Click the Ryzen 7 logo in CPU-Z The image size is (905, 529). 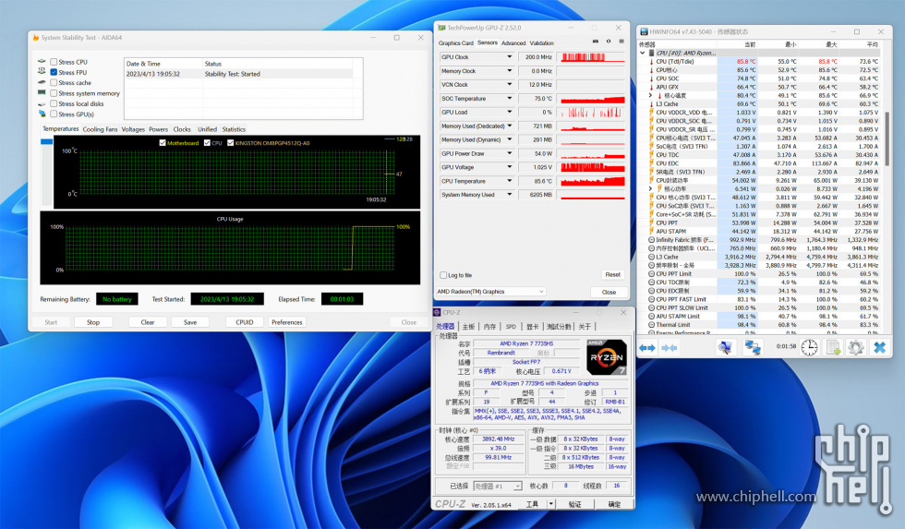607,357
